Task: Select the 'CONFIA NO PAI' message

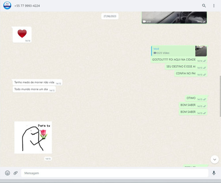Action: [191, 74]
